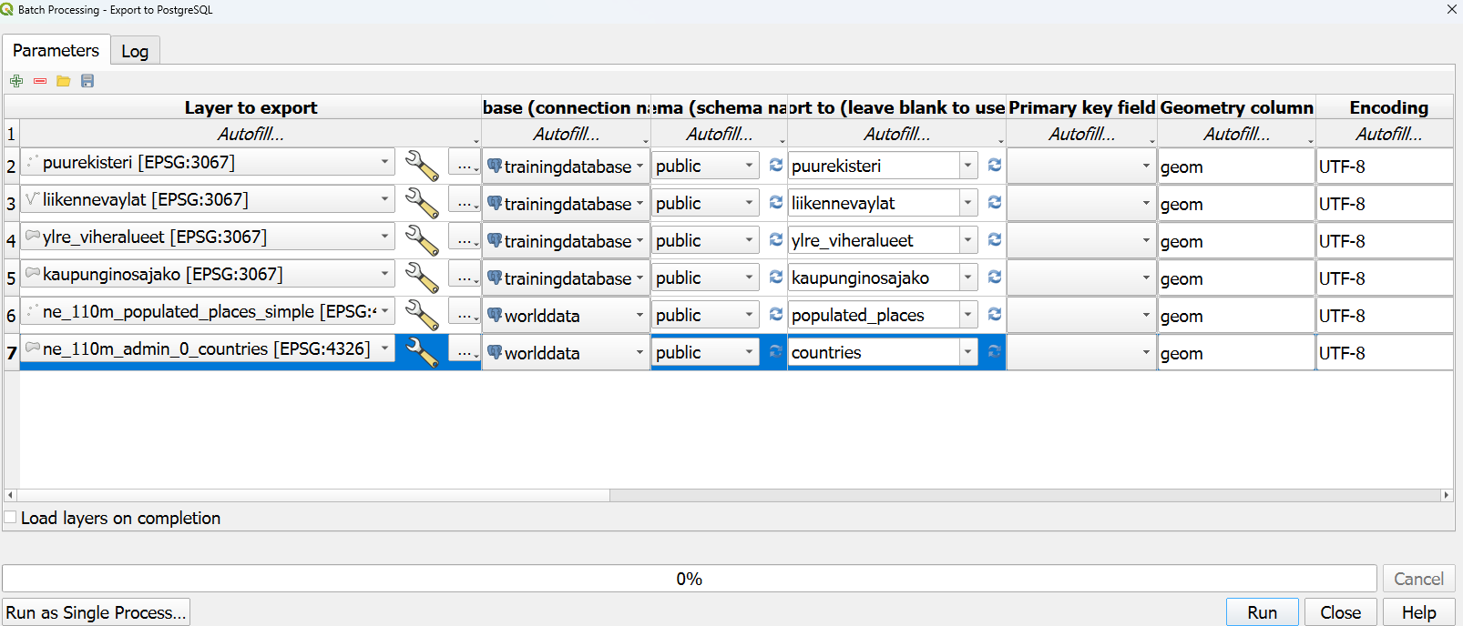This screenshot has width=1463, height=626.
Task: Switch to the Log tab
Action: 135,51
